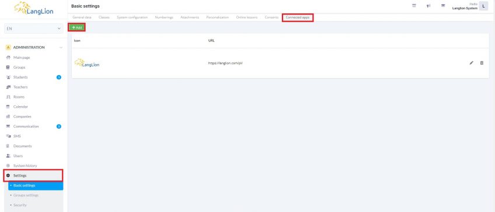Open the calendar icon in top bar
This screenshot has width=495, height=212.
pos(414,6)
